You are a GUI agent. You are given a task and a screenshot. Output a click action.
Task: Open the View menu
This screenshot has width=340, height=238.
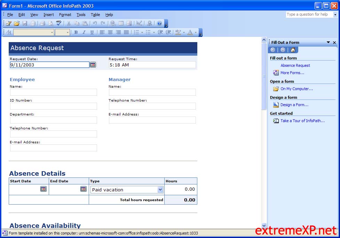[34, 15]
